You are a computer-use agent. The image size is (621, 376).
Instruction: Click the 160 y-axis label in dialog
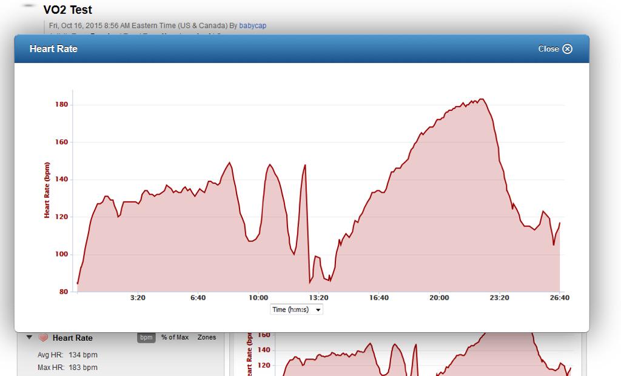click(61, 142)
